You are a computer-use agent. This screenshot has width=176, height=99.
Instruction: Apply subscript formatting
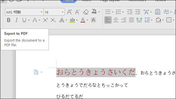click(53, 20)
